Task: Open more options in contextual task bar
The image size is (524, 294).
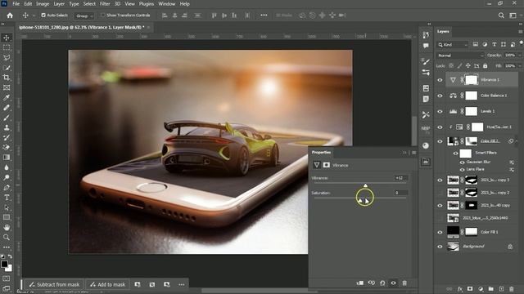Action: coord(182,284)
